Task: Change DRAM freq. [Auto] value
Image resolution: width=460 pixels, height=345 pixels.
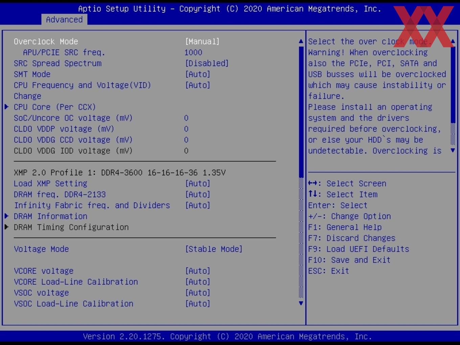Action: pyautogui.click(x=198, y=194)
